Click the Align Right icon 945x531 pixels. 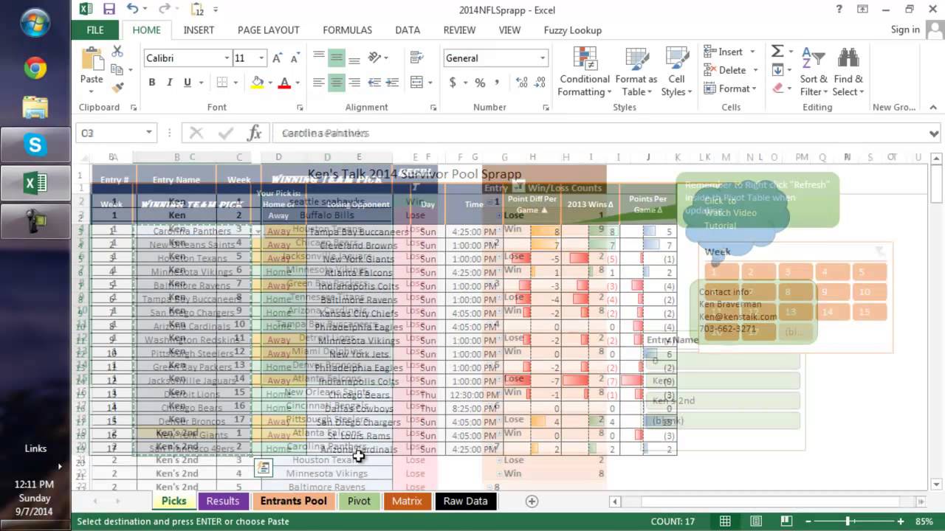tap(354, 83)
